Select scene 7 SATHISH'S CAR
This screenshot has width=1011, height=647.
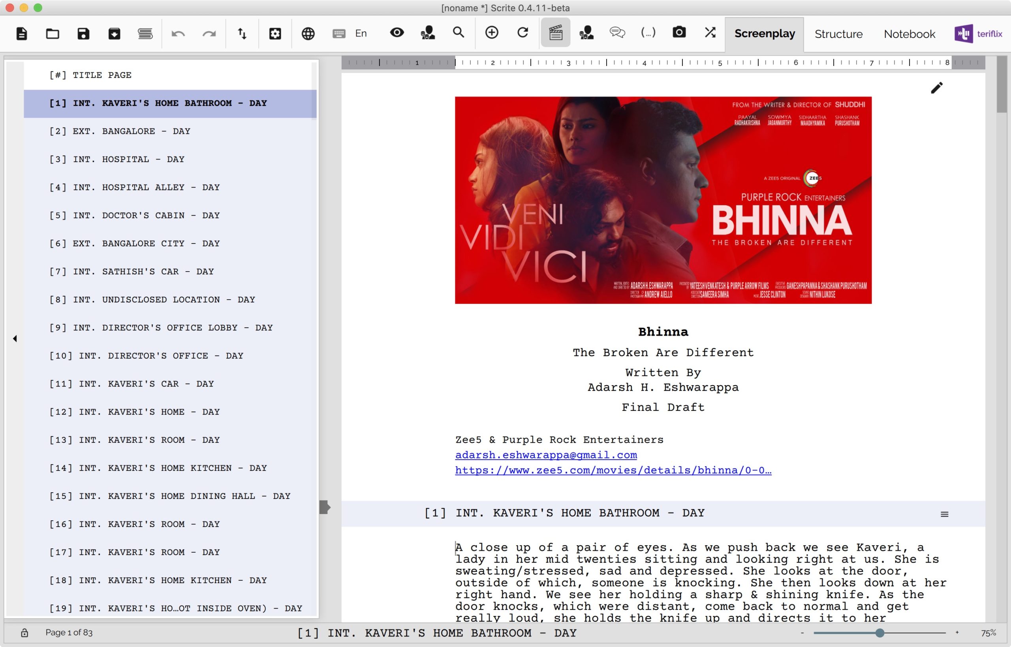pyautogui.click(x=170, y=272)
